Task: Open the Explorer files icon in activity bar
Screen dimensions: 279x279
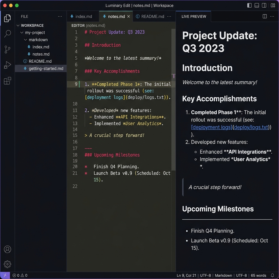Action: pyautogui.click(x=7, y=18)
